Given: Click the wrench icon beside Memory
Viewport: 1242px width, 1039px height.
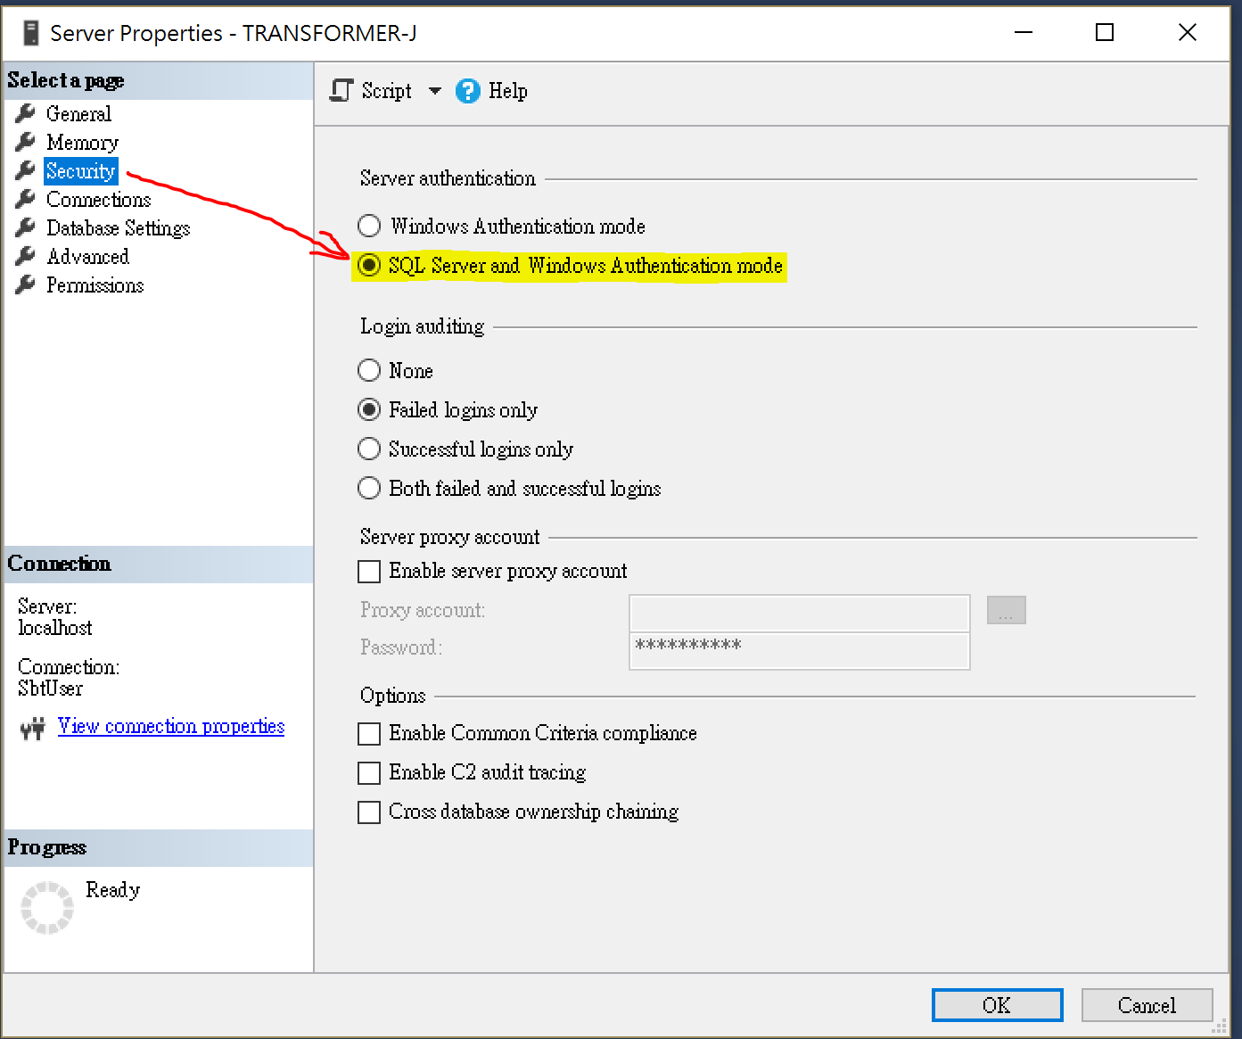Looking at the screenshot, I should [x=26, y=142].
